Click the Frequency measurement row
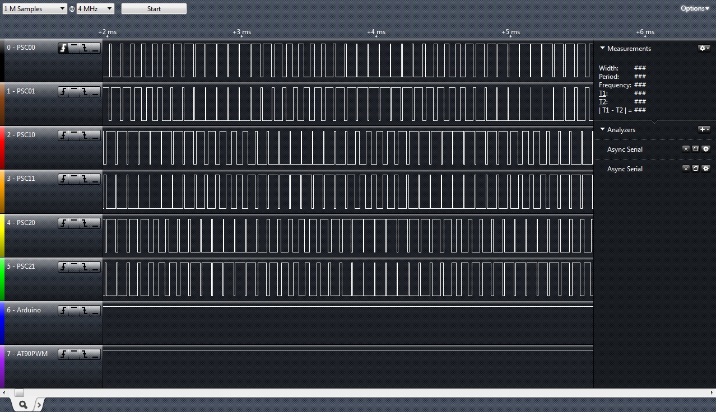Image resolution: width=716 pixels, height=412 pixels. tap(622, 85)
